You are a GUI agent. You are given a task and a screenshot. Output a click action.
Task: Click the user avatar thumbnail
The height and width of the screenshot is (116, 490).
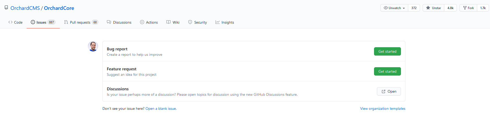point(93,46)
